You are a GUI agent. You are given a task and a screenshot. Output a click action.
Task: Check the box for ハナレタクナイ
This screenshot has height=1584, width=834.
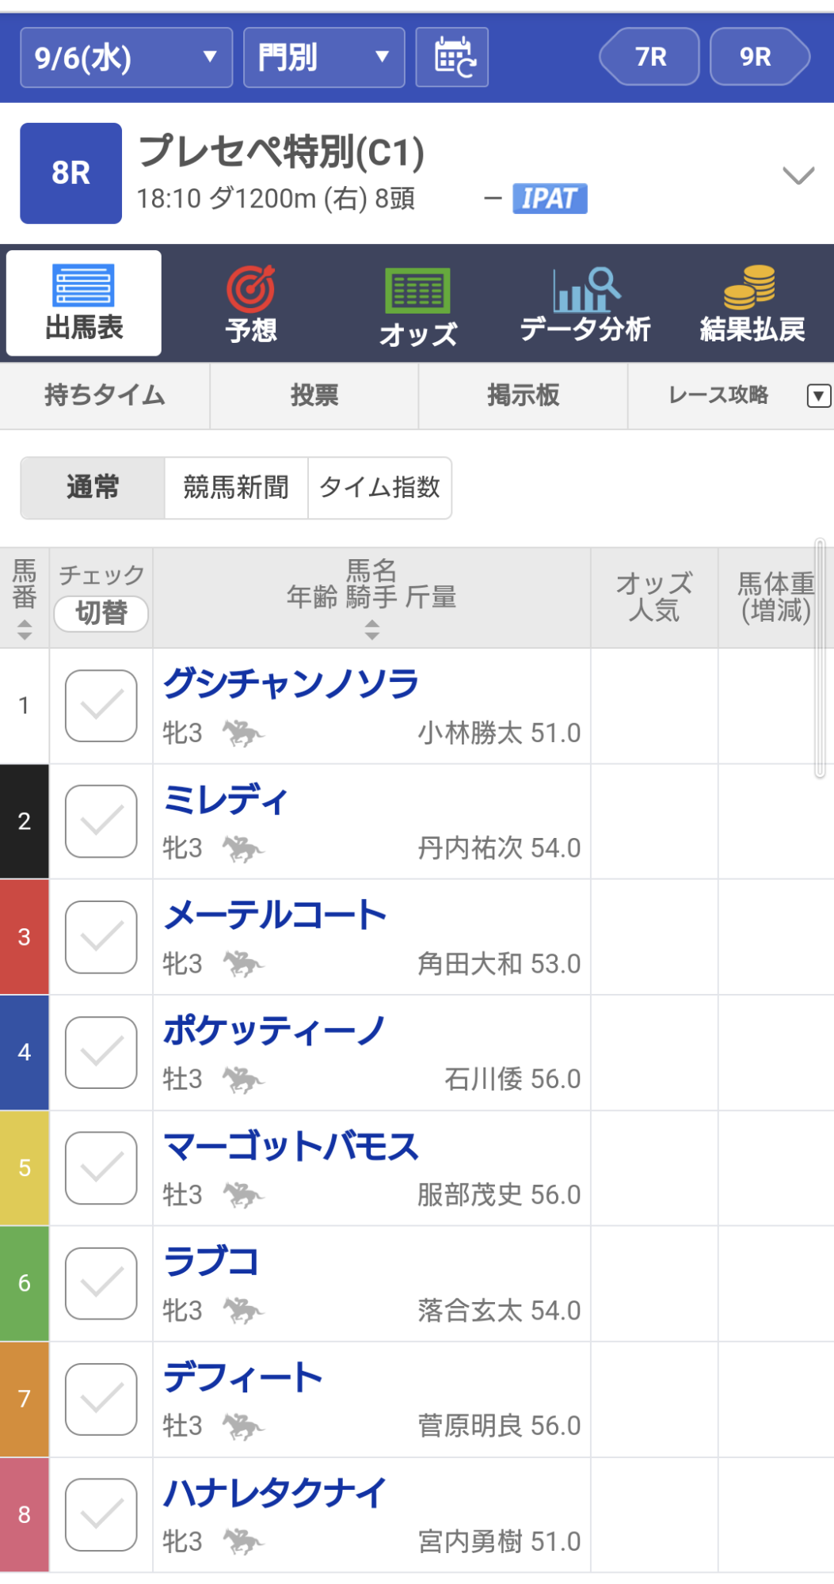point(101,1514)
